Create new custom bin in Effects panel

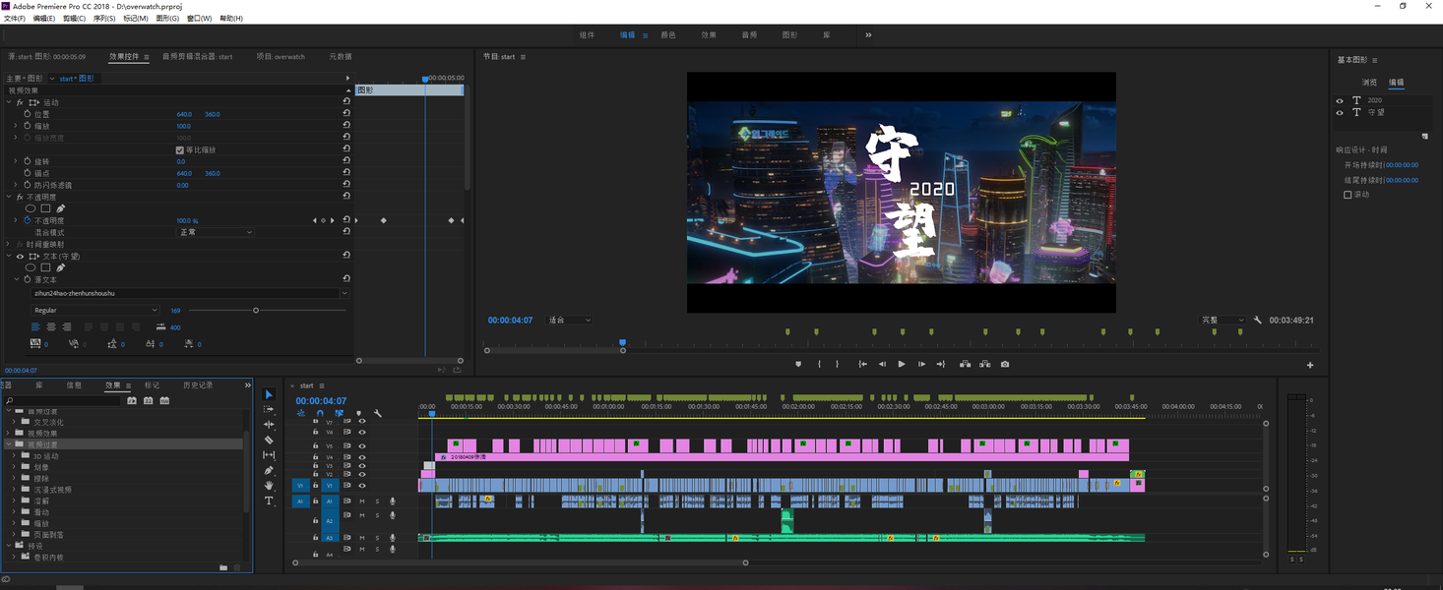[223, 567]
